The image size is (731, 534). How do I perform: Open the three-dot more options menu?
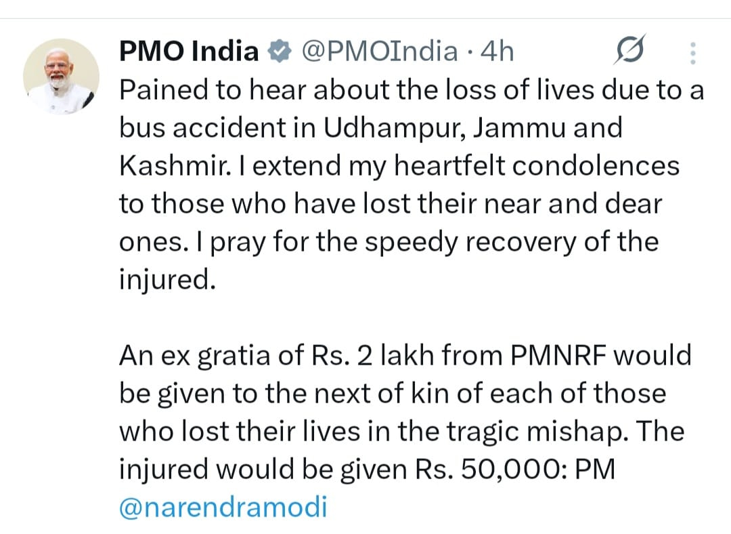691,52
